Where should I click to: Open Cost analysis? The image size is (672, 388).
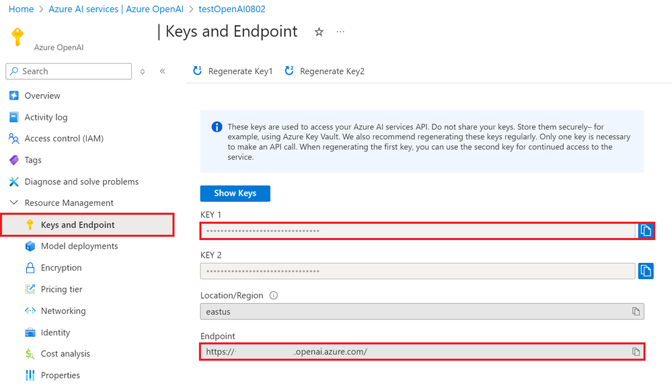tap(65, 354)
